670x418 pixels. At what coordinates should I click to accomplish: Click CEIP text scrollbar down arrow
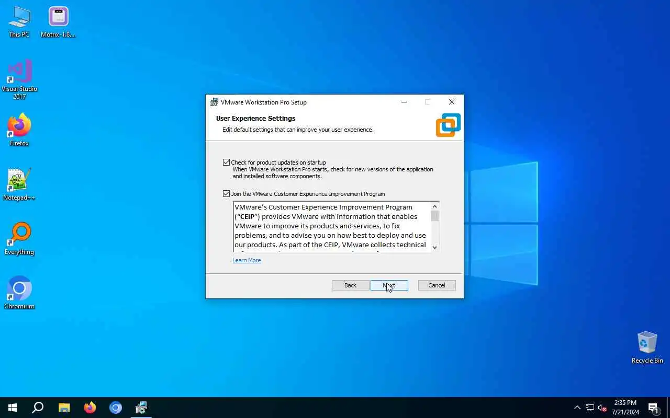434,248
